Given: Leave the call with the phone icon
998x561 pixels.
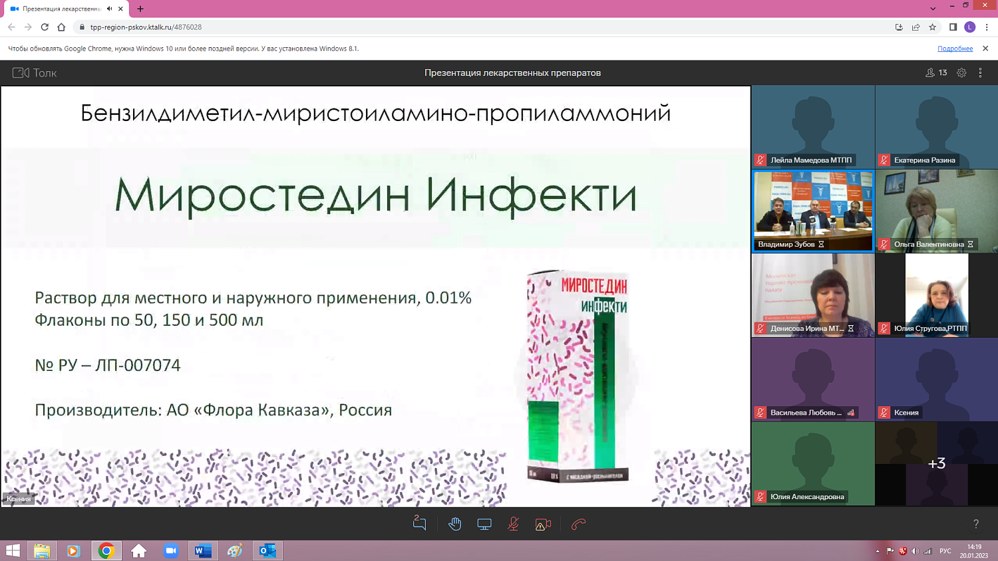Looking at the screenshot, I should [x=578, y=524].
